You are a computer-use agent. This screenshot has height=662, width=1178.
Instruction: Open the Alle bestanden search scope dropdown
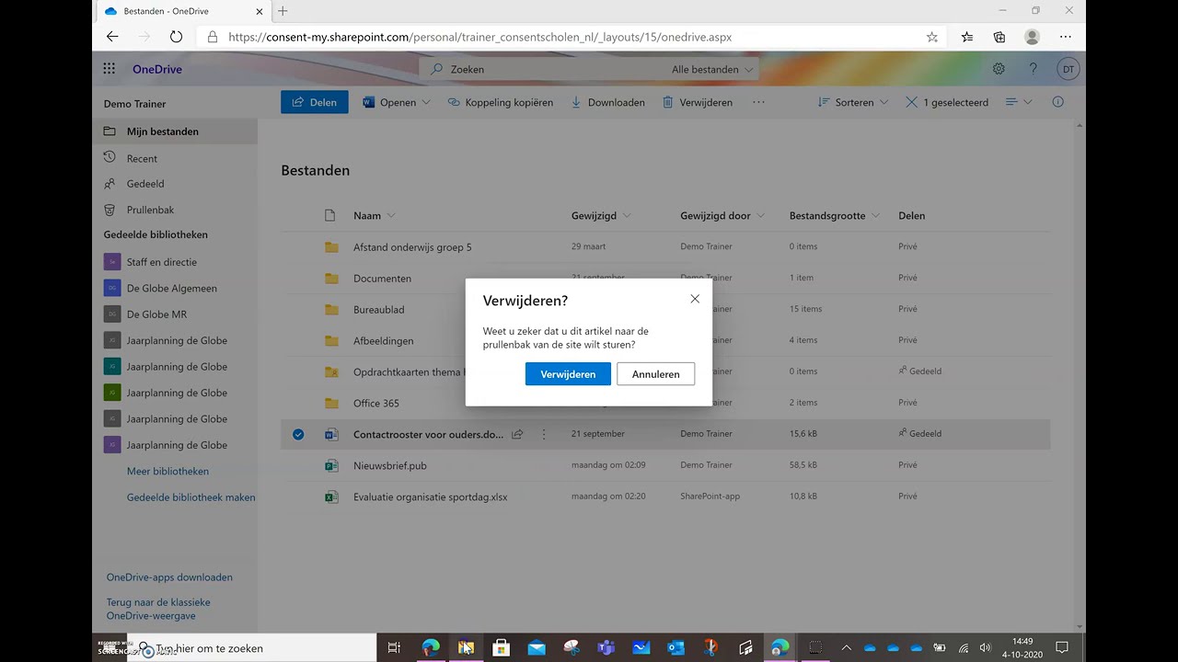(712, 69)
